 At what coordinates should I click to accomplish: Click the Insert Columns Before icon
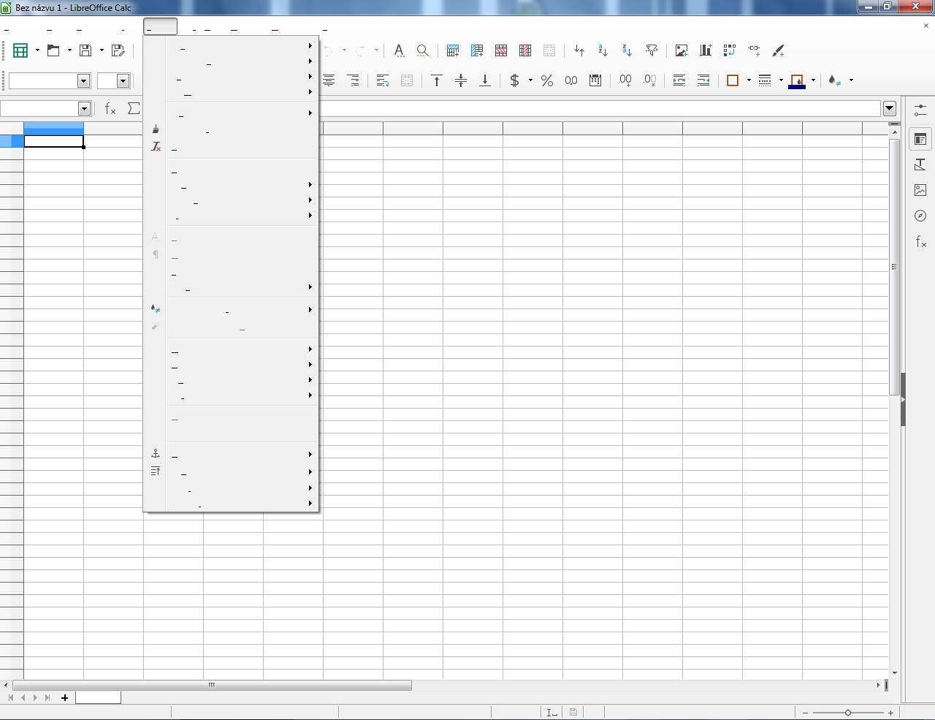click(x=477, y=50)
